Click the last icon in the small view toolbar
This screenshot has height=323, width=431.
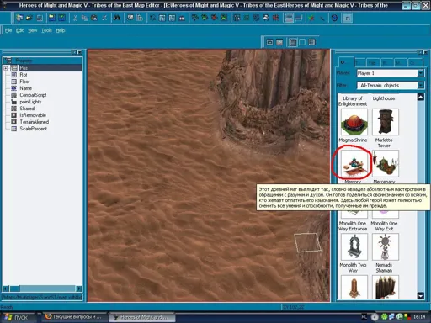tap(311, 42)
